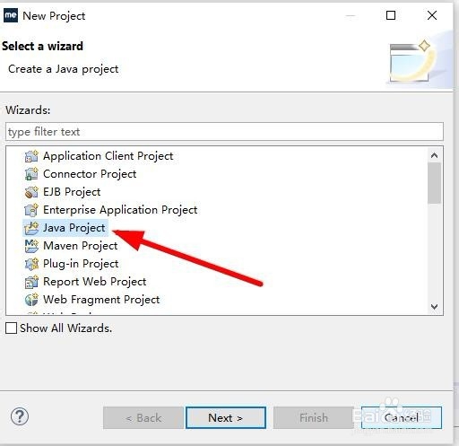This screenshot has width=459, height=446.
Task: Click the Web Fragment Project icon
Action: point(31,300)
